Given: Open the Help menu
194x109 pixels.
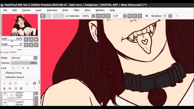Looking at the screenshot, I should tap(112, 10).
